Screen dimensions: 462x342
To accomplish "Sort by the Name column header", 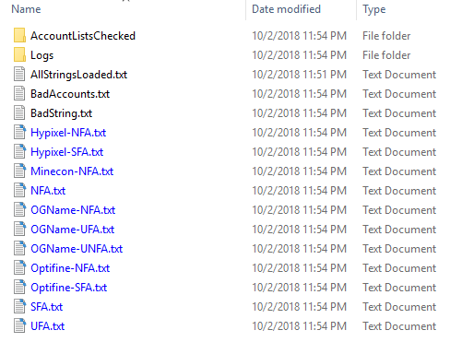I will [x=26, y=9].
